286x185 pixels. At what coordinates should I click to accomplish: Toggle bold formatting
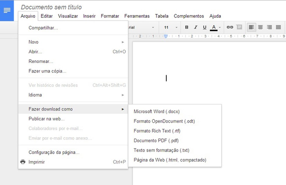tap(186, 27)
